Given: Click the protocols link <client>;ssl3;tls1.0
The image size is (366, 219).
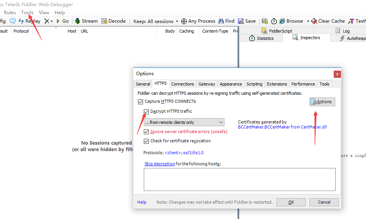Looking at the screenshot, I should [x=184, y=153].
